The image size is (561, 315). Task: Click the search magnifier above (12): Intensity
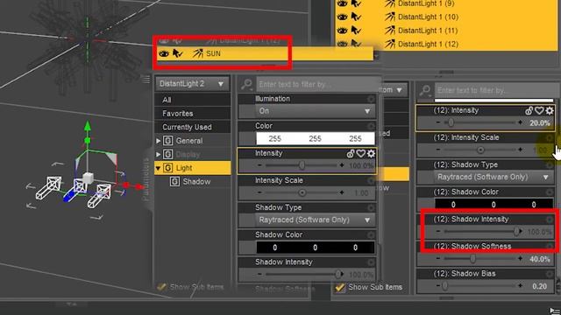point(424,90)
